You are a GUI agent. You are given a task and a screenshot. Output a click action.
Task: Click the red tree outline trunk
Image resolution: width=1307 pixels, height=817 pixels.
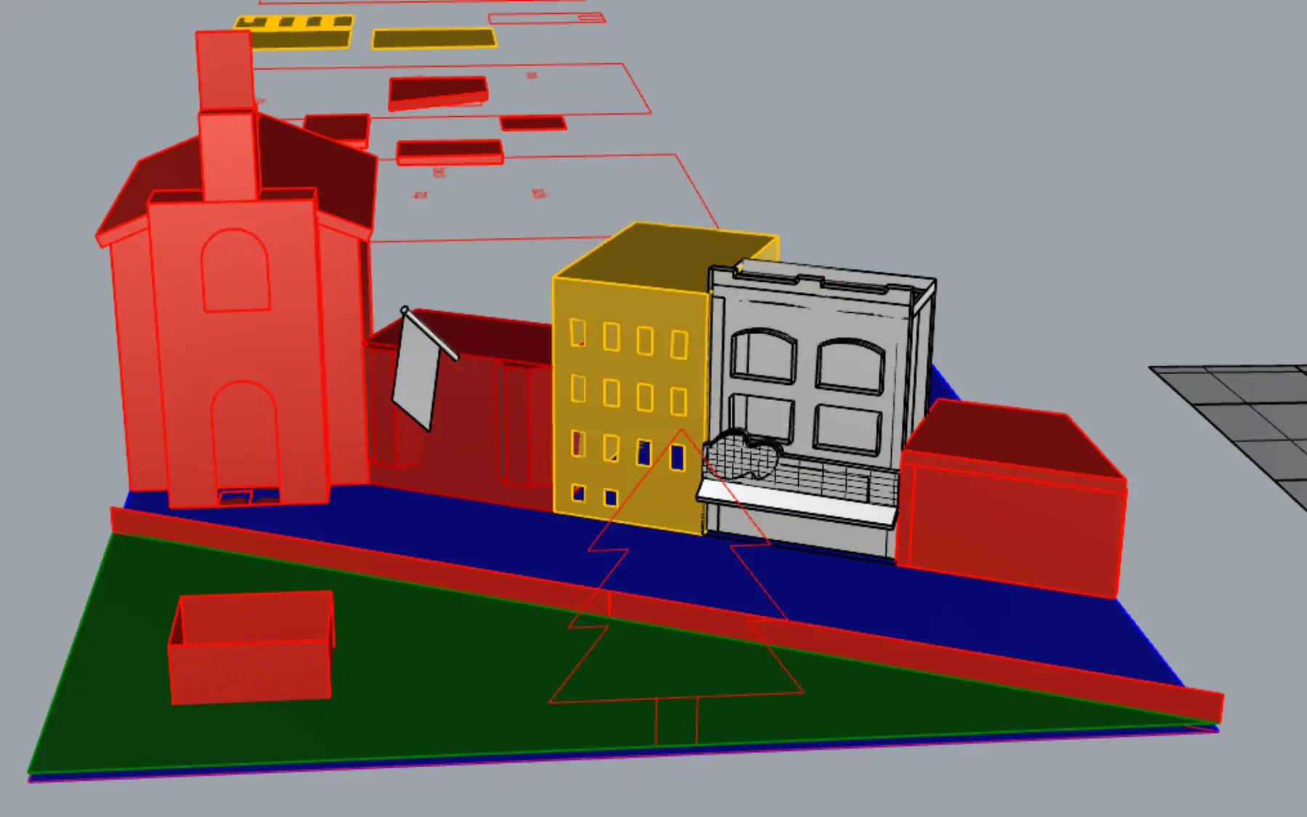pyautogui.click(x=677, y=720)
